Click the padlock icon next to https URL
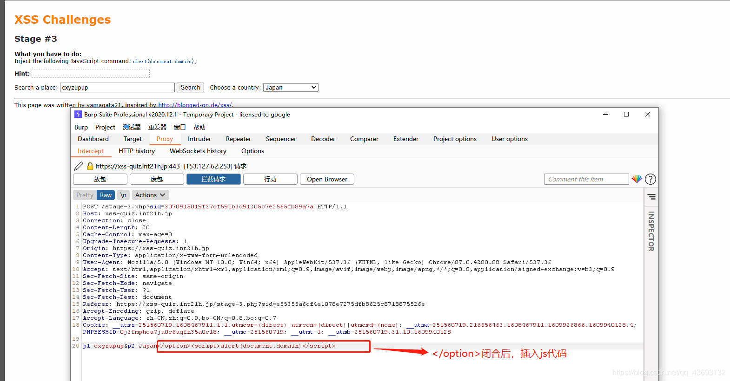 click(x=90, y=166)
